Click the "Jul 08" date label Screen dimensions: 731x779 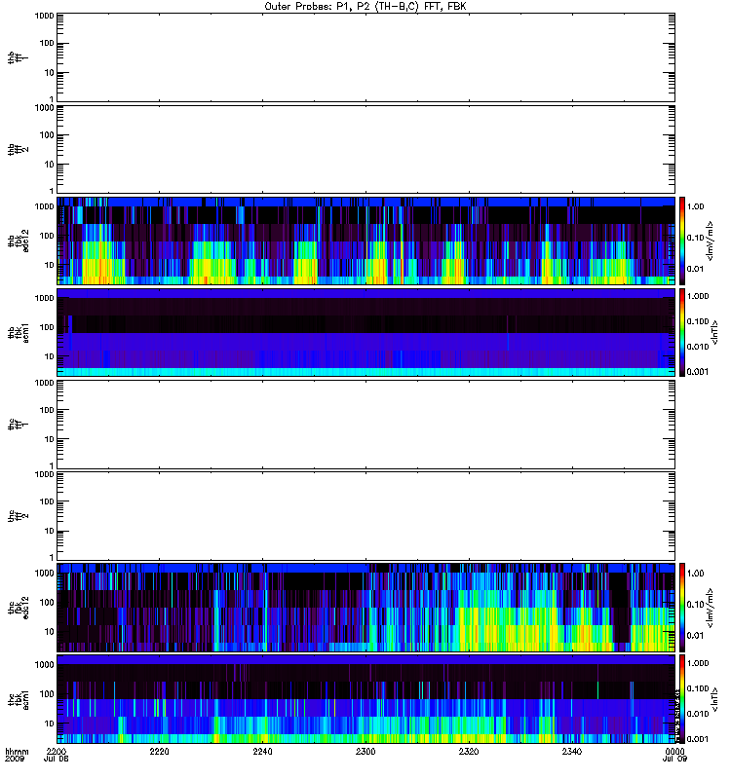point(56,760)
